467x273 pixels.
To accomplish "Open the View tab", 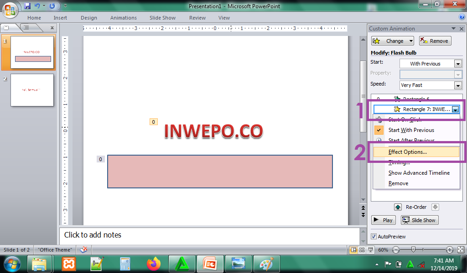I will [224, 18].
